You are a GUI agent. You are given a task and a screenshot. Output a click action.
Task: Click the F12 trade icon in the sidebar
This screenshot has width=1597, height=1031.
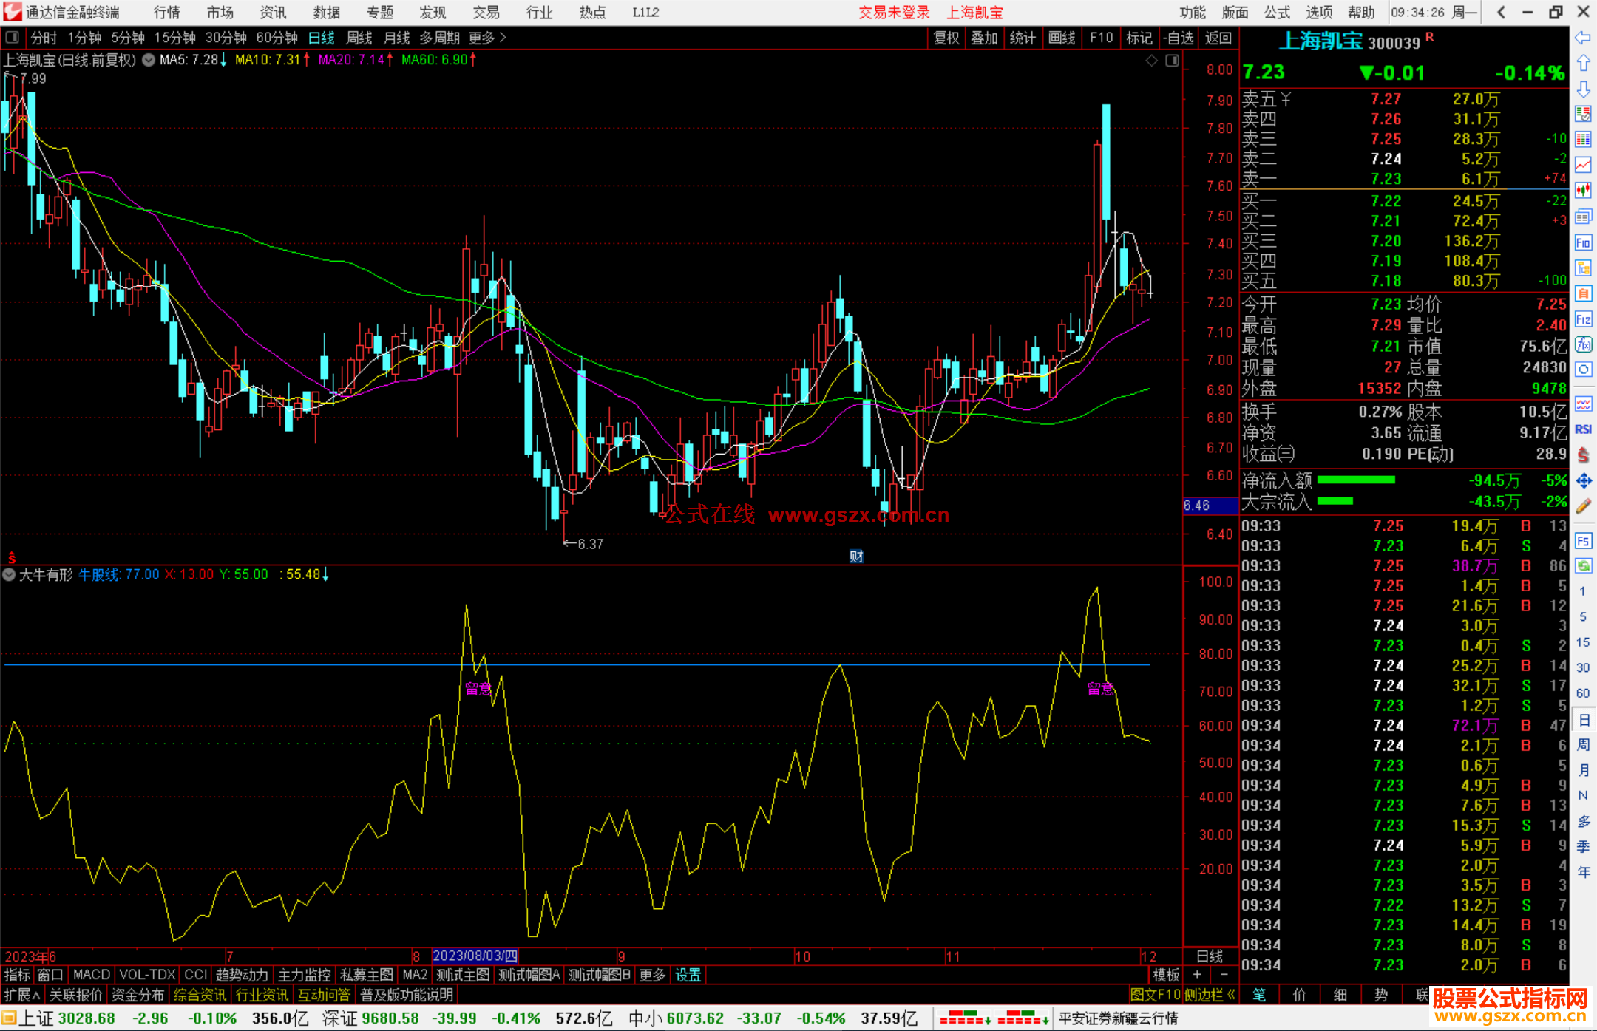coord(1583,319)
